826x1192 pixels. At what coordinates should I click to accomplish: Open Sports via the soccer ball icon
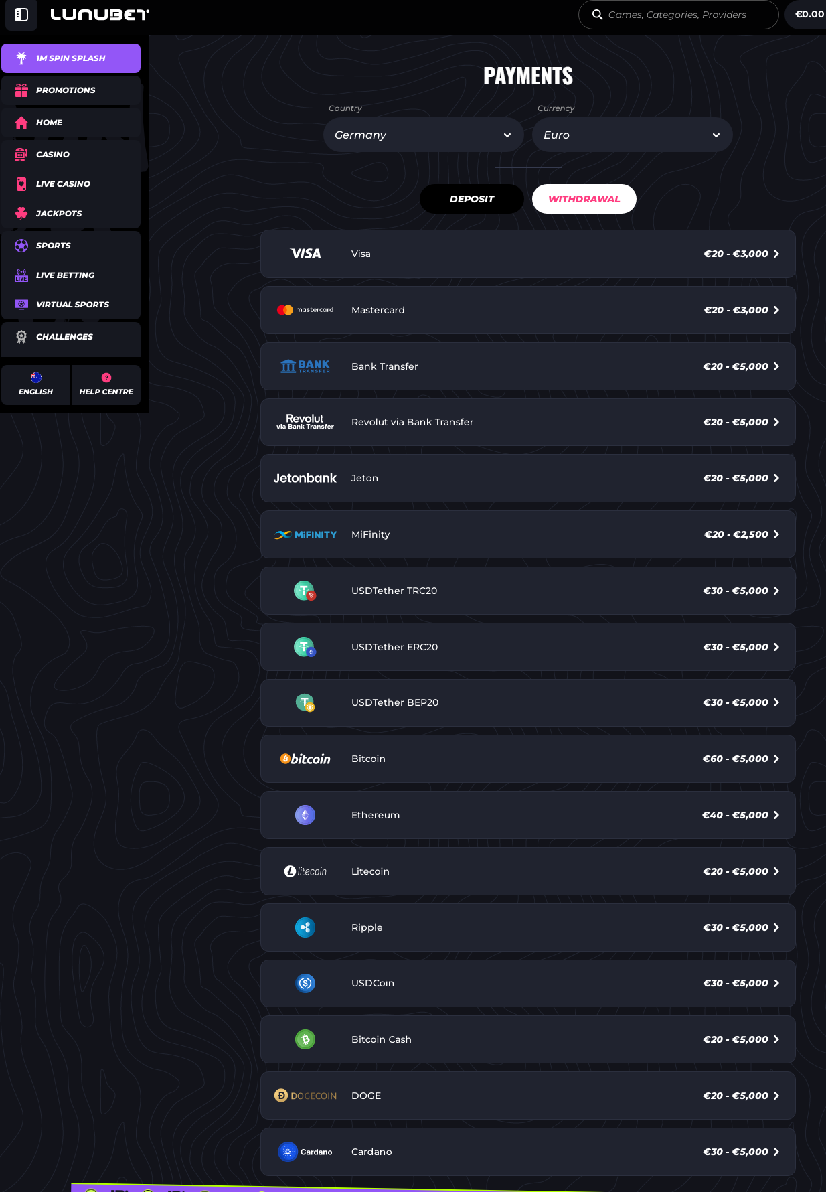(21, 246)
